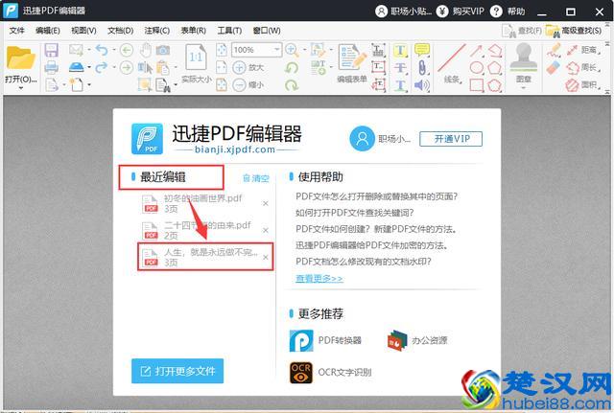This screenshot has height=413, width=614.
Task: Remove 初冬的油画世界.pdf from recent list
Action: tap(266, 203)
